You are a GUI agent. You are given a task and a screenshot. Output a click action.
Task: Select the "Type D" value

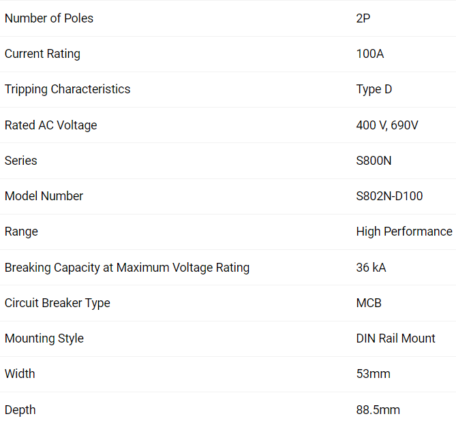[x=374, y=89]
